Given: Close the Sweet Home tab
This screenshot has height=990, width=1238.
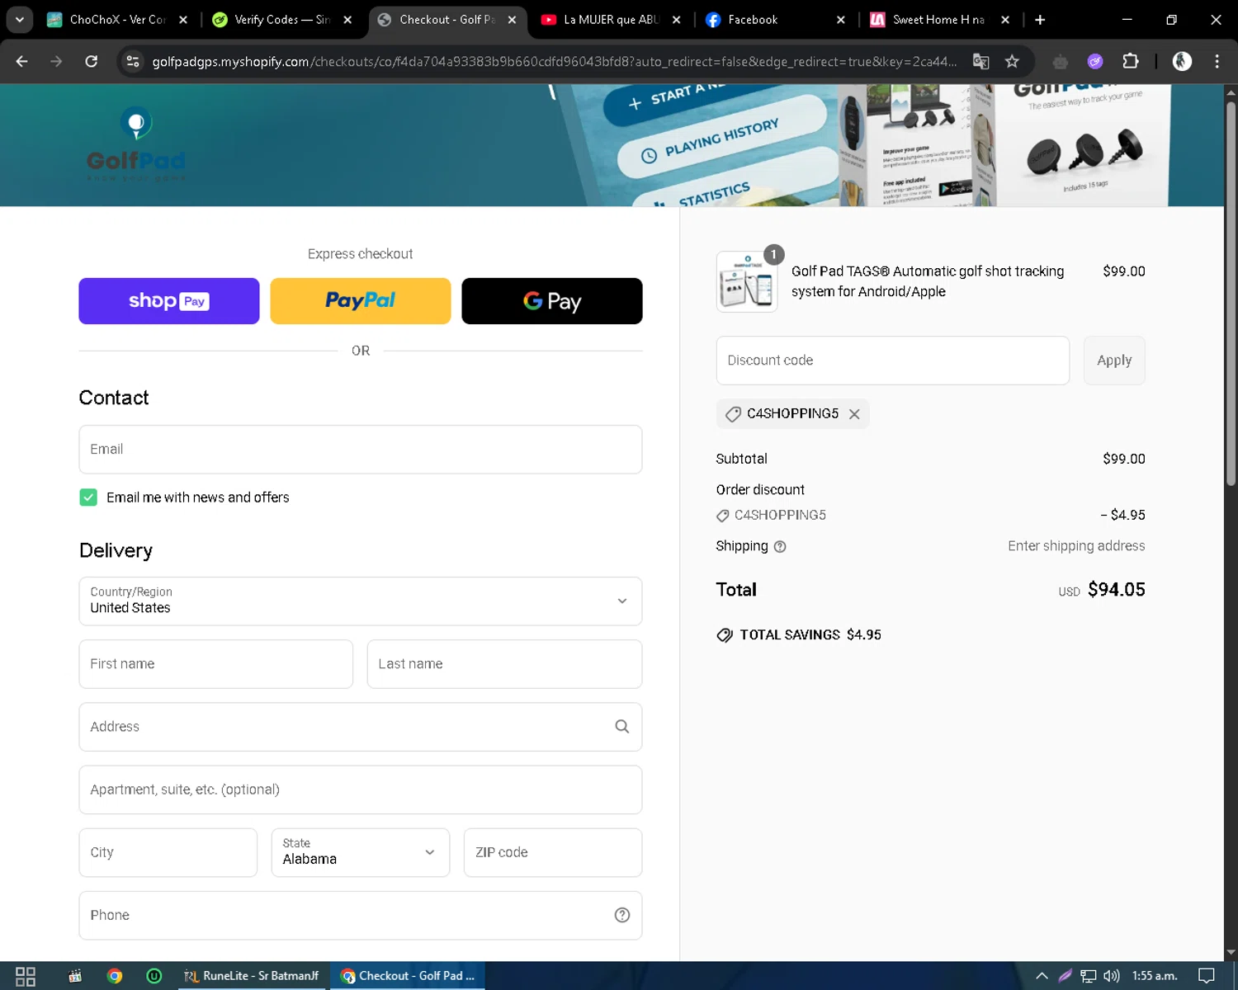Looking at the screenshot, I should pyautogui.click(x=1004, y=20).
